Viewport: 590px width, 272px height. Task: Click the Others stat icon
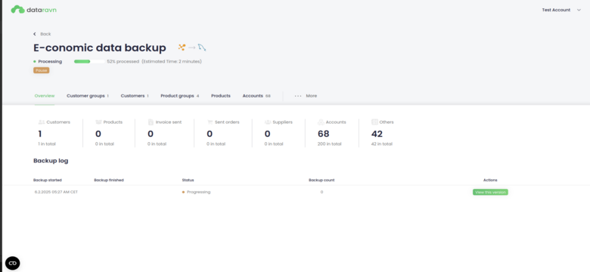[374, 122]
